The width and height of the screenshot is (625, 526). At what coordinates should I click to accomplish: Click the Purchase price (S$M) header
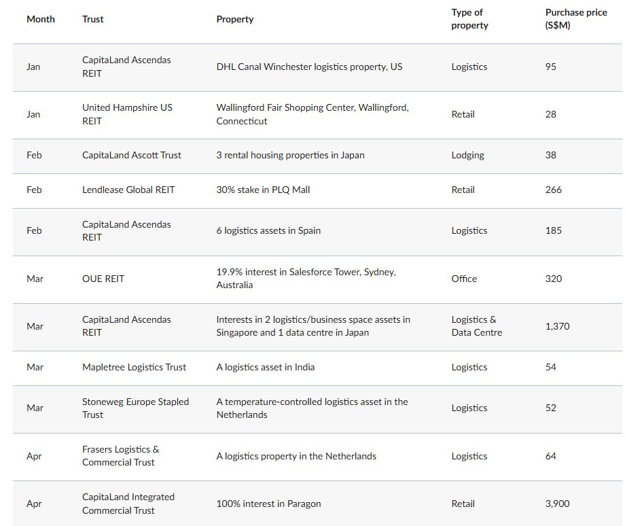click(576, 19)
